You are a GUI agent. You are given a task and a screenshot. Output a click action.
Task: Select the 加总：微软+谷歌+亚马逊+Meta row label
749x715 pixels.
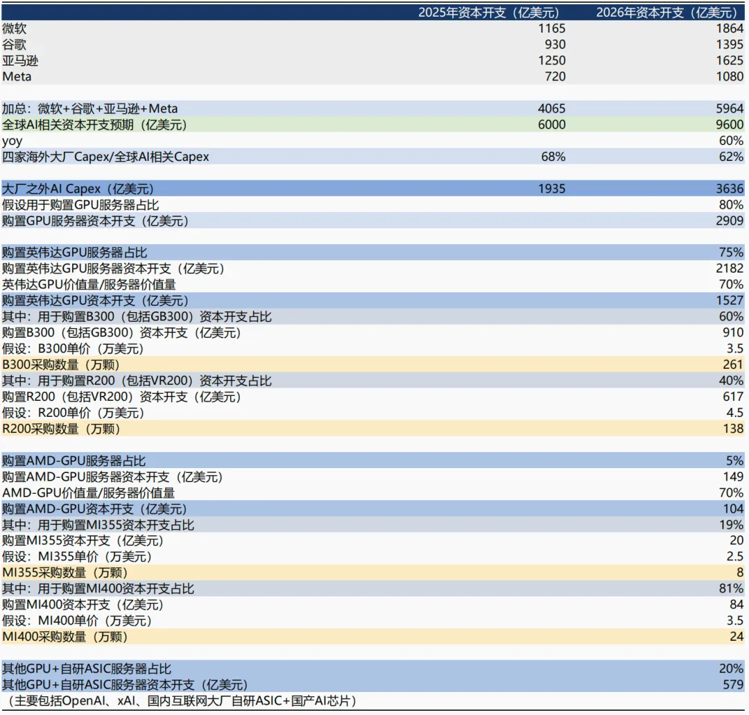click(89, 109)
